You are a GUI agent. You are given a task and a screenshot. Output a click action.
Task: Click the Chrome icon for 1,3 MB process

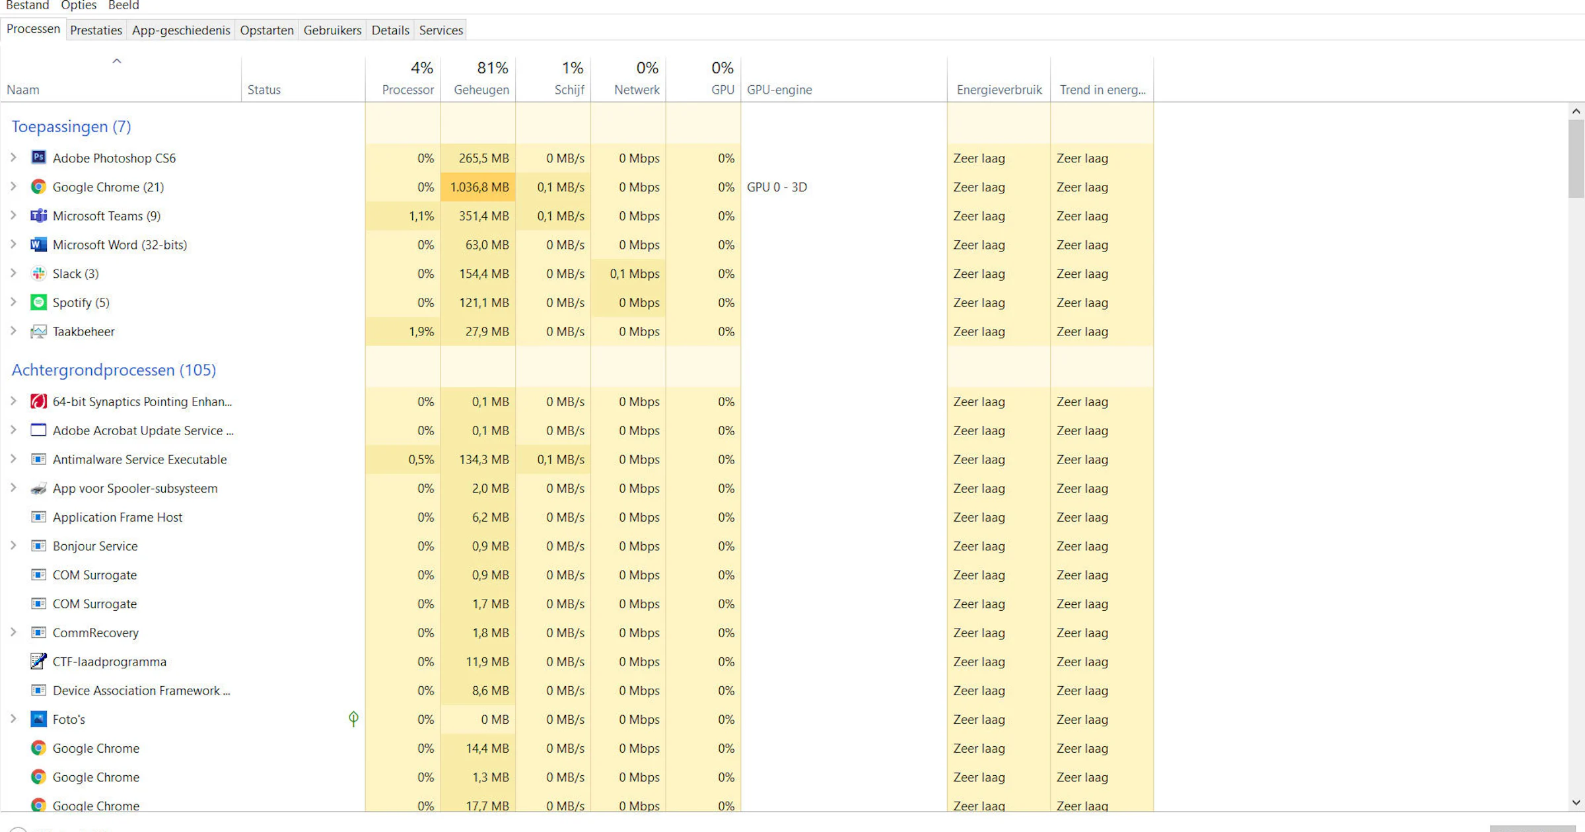[x=38, y=777]
